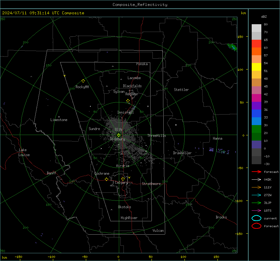This screenshot has width=280, height=261.
Task: Click the yellow diamond marker above RockyMH
Action: (83, 81)
